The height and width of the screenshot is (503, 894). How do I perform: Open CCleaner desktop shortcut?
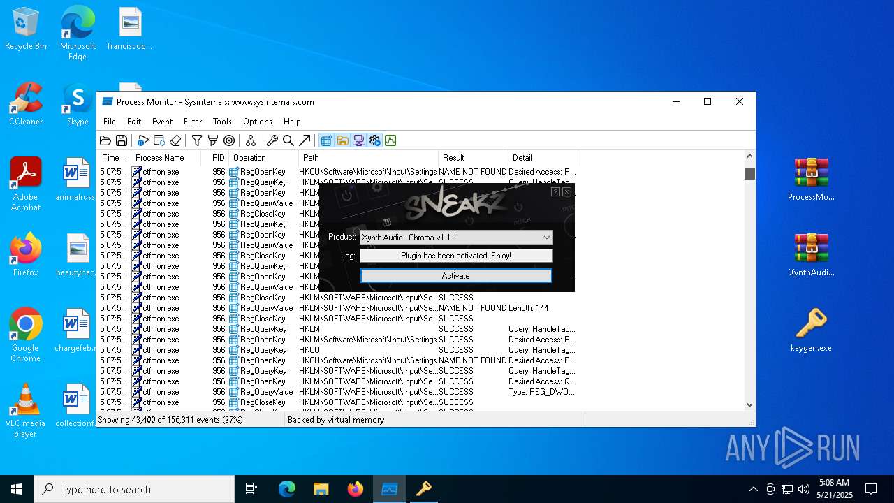pyautogui.click(x=26, y=105)
